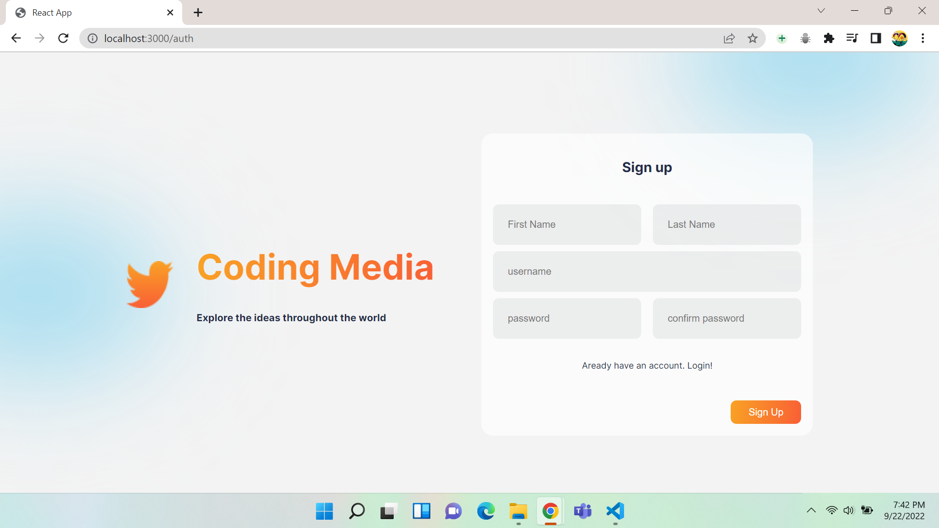Open Chrome's three-dot menu
This screenshot has height=528, width=939.
point(923,38)
